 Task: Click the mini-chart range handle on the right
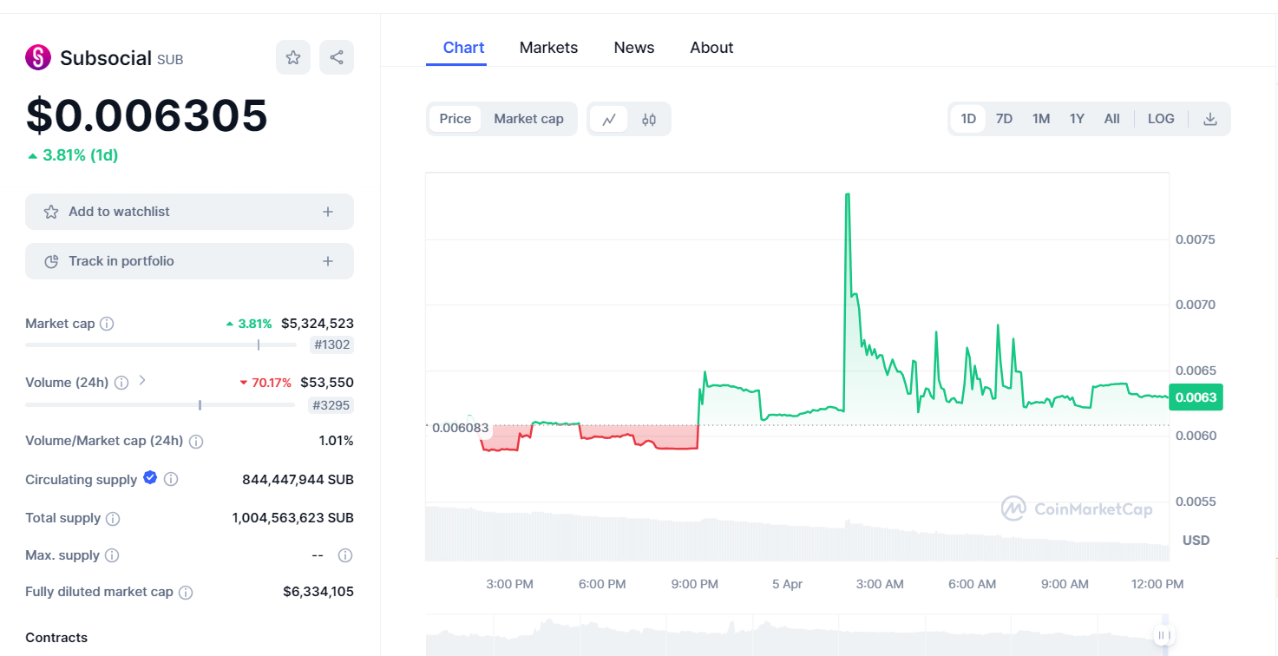tap(1163, 636)
